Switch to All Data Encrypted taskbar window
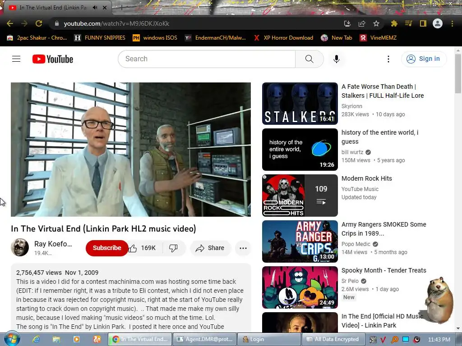This screenshot has width=462, height=346. click(x=333, y=339)
